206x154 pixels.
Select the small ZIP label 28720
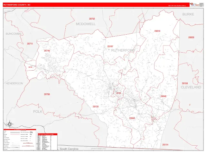point(30,67)
